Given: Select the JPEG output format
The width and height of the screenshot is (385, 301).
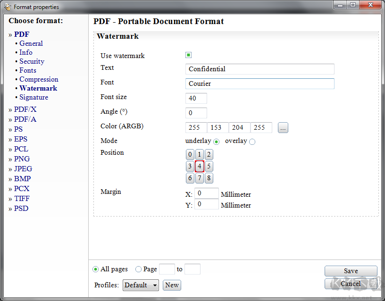Looking at the screenshot, I should 23,168.
